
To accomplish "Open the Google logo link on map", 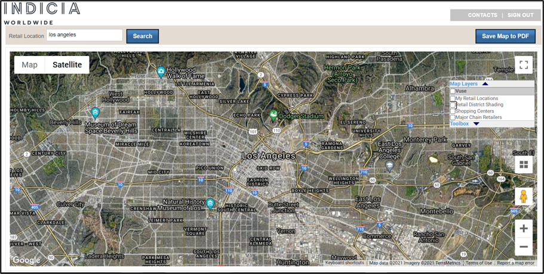I will (26, 260).
